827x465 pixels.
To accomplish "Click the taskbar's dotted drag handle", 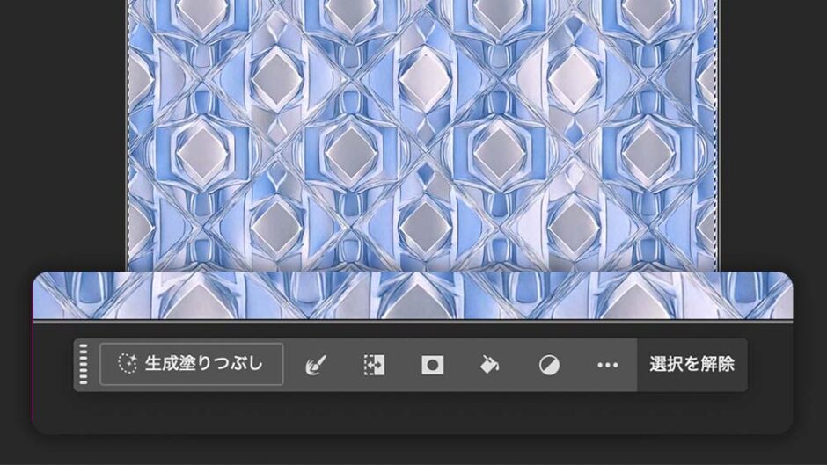I will [84, 365].
